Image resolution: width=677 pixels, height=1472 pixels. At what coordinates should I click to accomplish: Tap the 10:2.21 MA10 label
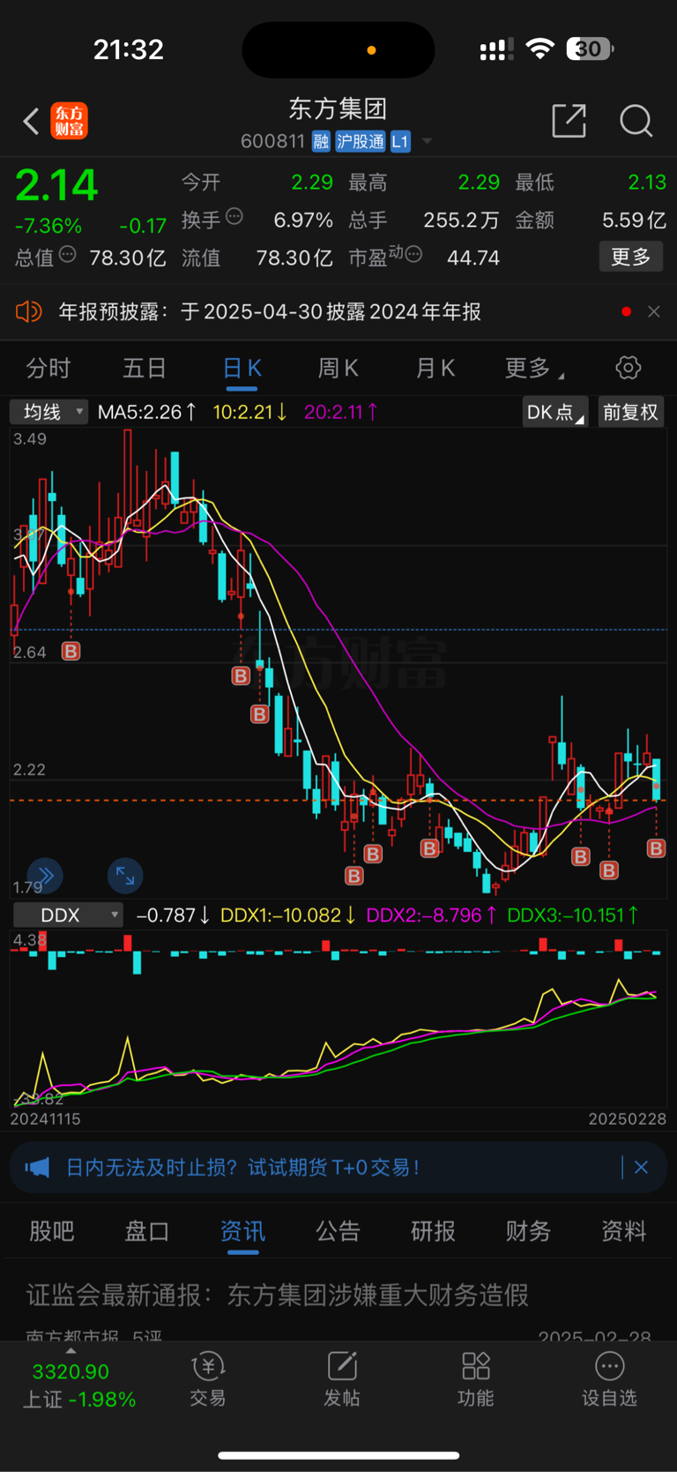[250, 412]
